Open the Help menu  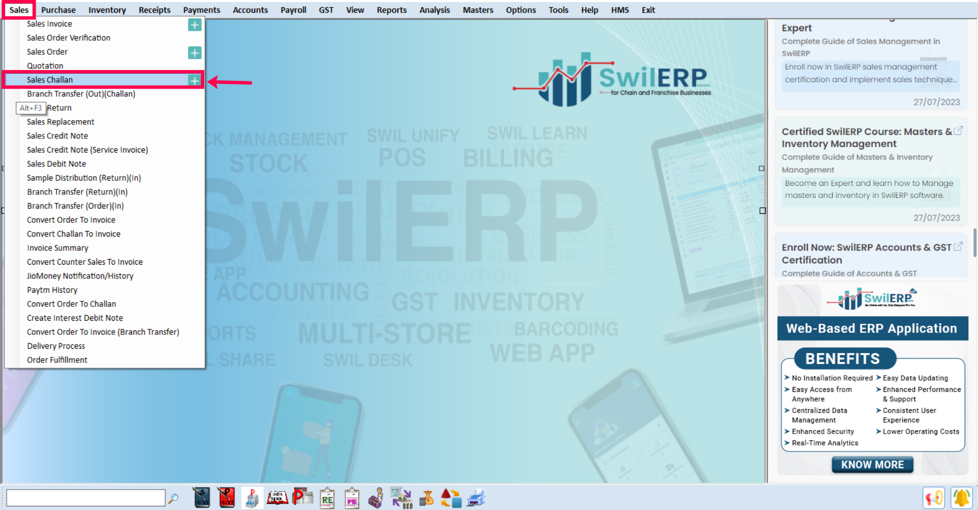coord(589,10)
